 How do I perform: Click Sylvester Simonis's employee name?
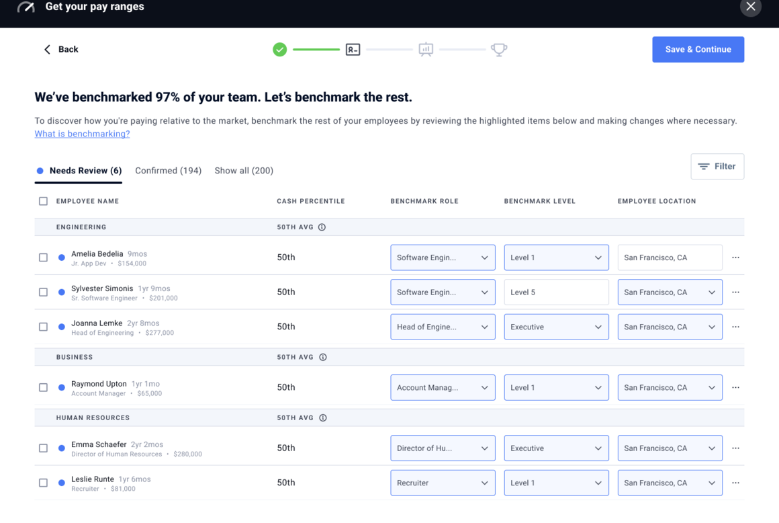coord(102,288)
